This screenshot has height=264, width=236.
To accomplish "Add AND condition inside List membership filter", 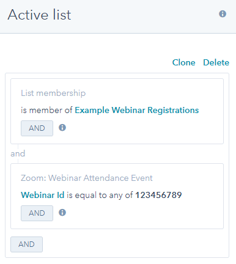I will [37, 128].
